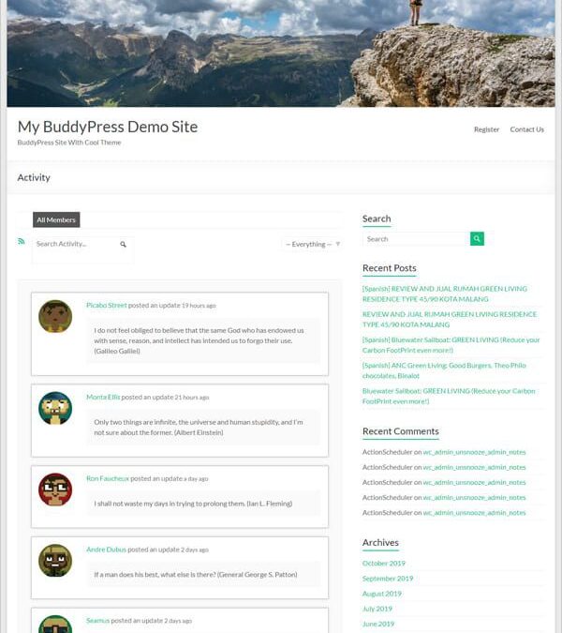Click the RSS feed icon
This screenshot has width=562, height=633.
(22, 241)
